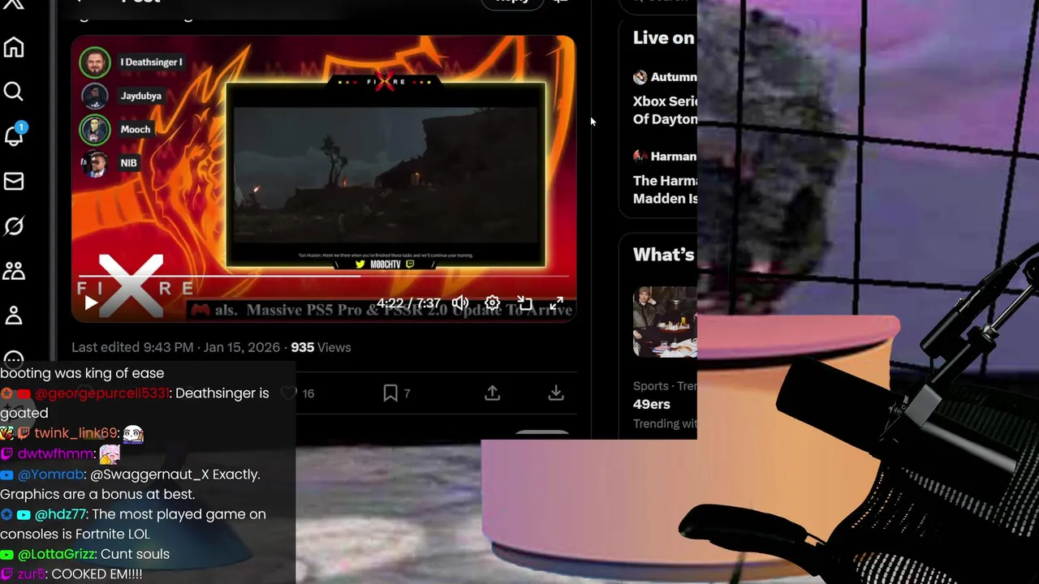Toggle picture-in-picture on the video
1039x584 pixels.
pos(524,303)
